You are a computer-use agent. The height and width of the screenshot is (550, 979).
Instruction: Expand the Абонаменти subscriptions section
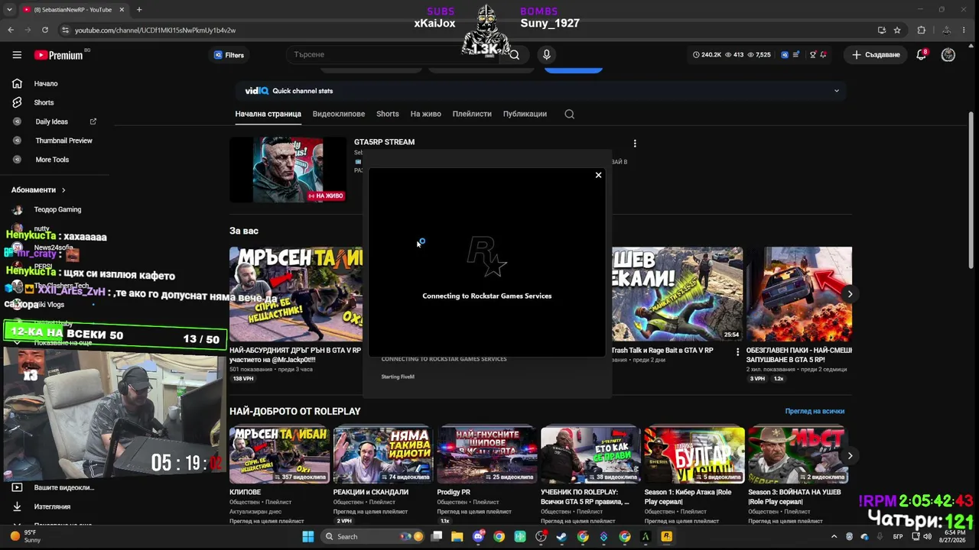pos(38,189)
